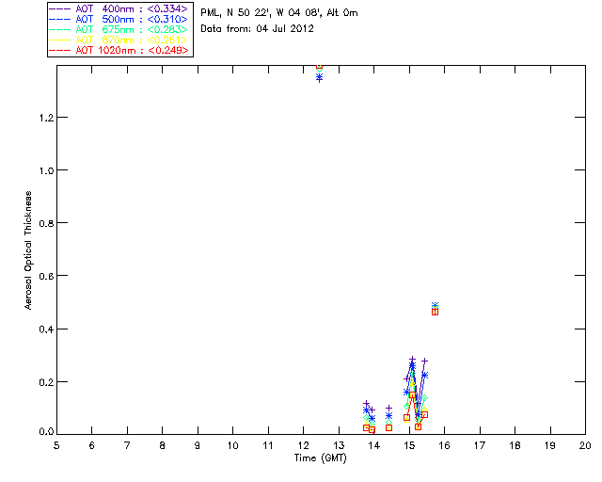Screen dimensions: 602x482
Task: Click the x-axis tick label '5'
Action: click(56, 445)
